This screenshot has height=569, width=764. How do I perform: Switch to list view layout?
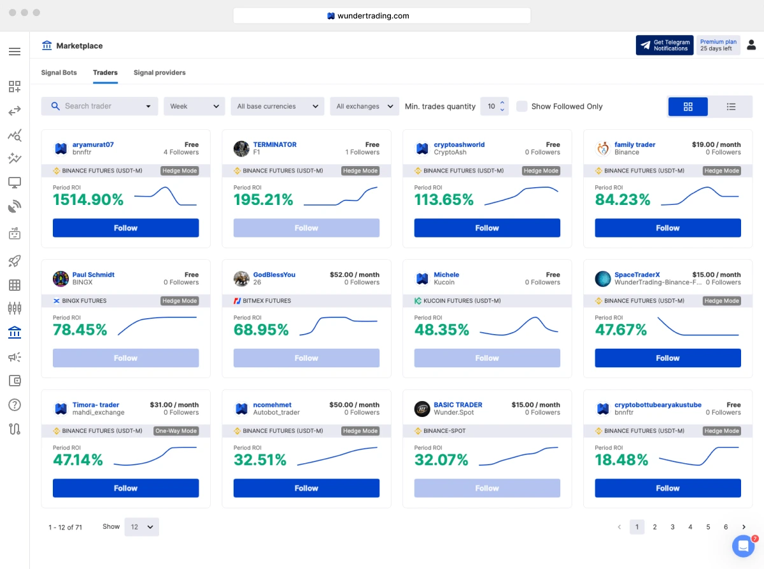tap(731, 106)
